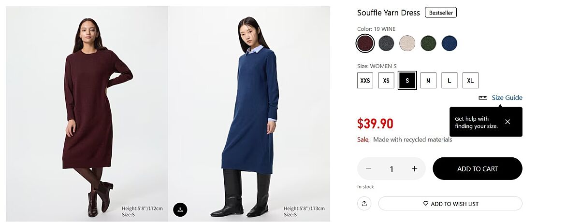Pick the beige color swatch
580x222 pixels.
(x=407, y=43)
